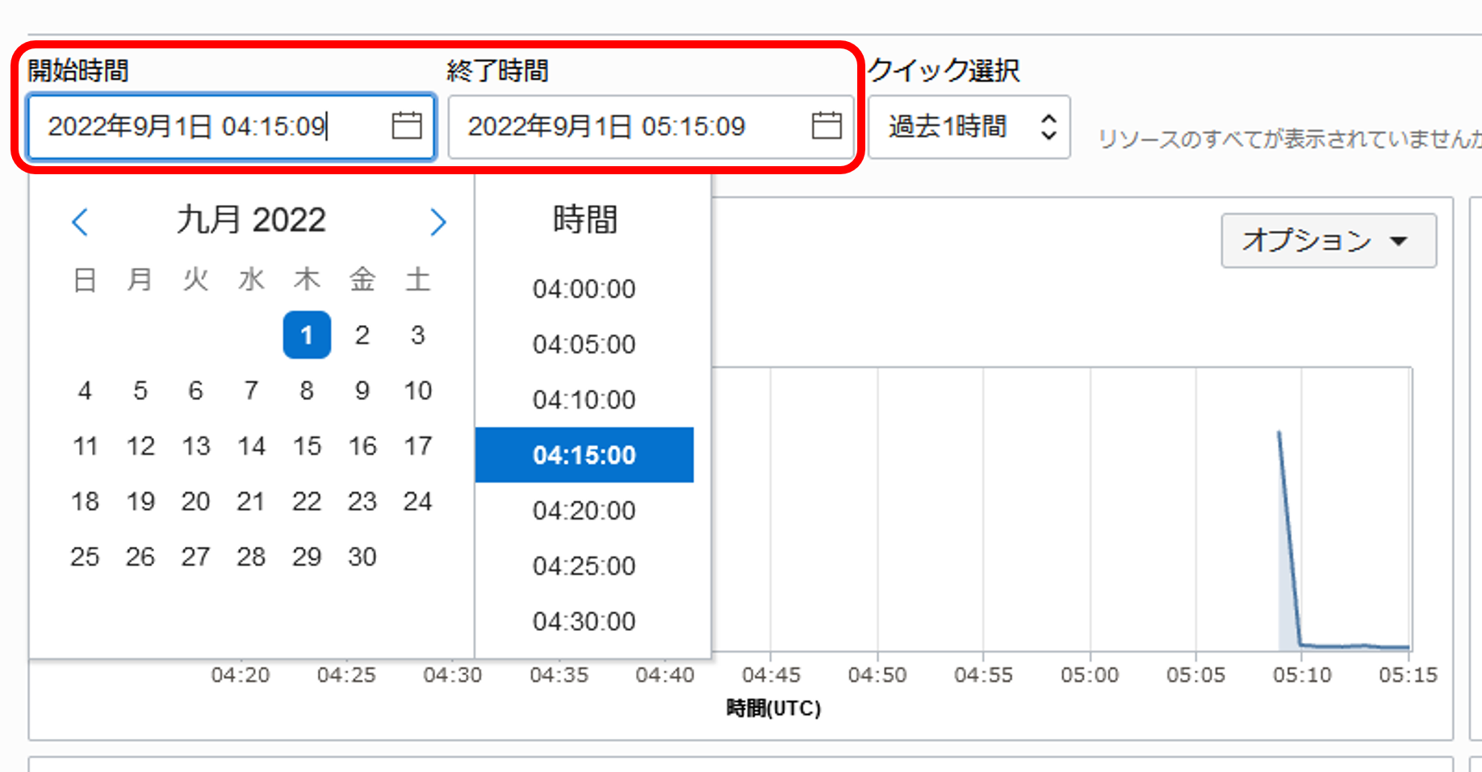Expand the time list under 時間 header
This screenshot has width=1482, height=772.
coord(584,219)
